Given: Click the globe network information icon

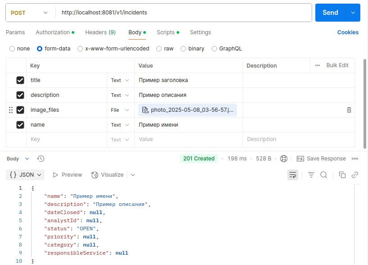Looking at the screenshot, I should [x=284, y=159].
